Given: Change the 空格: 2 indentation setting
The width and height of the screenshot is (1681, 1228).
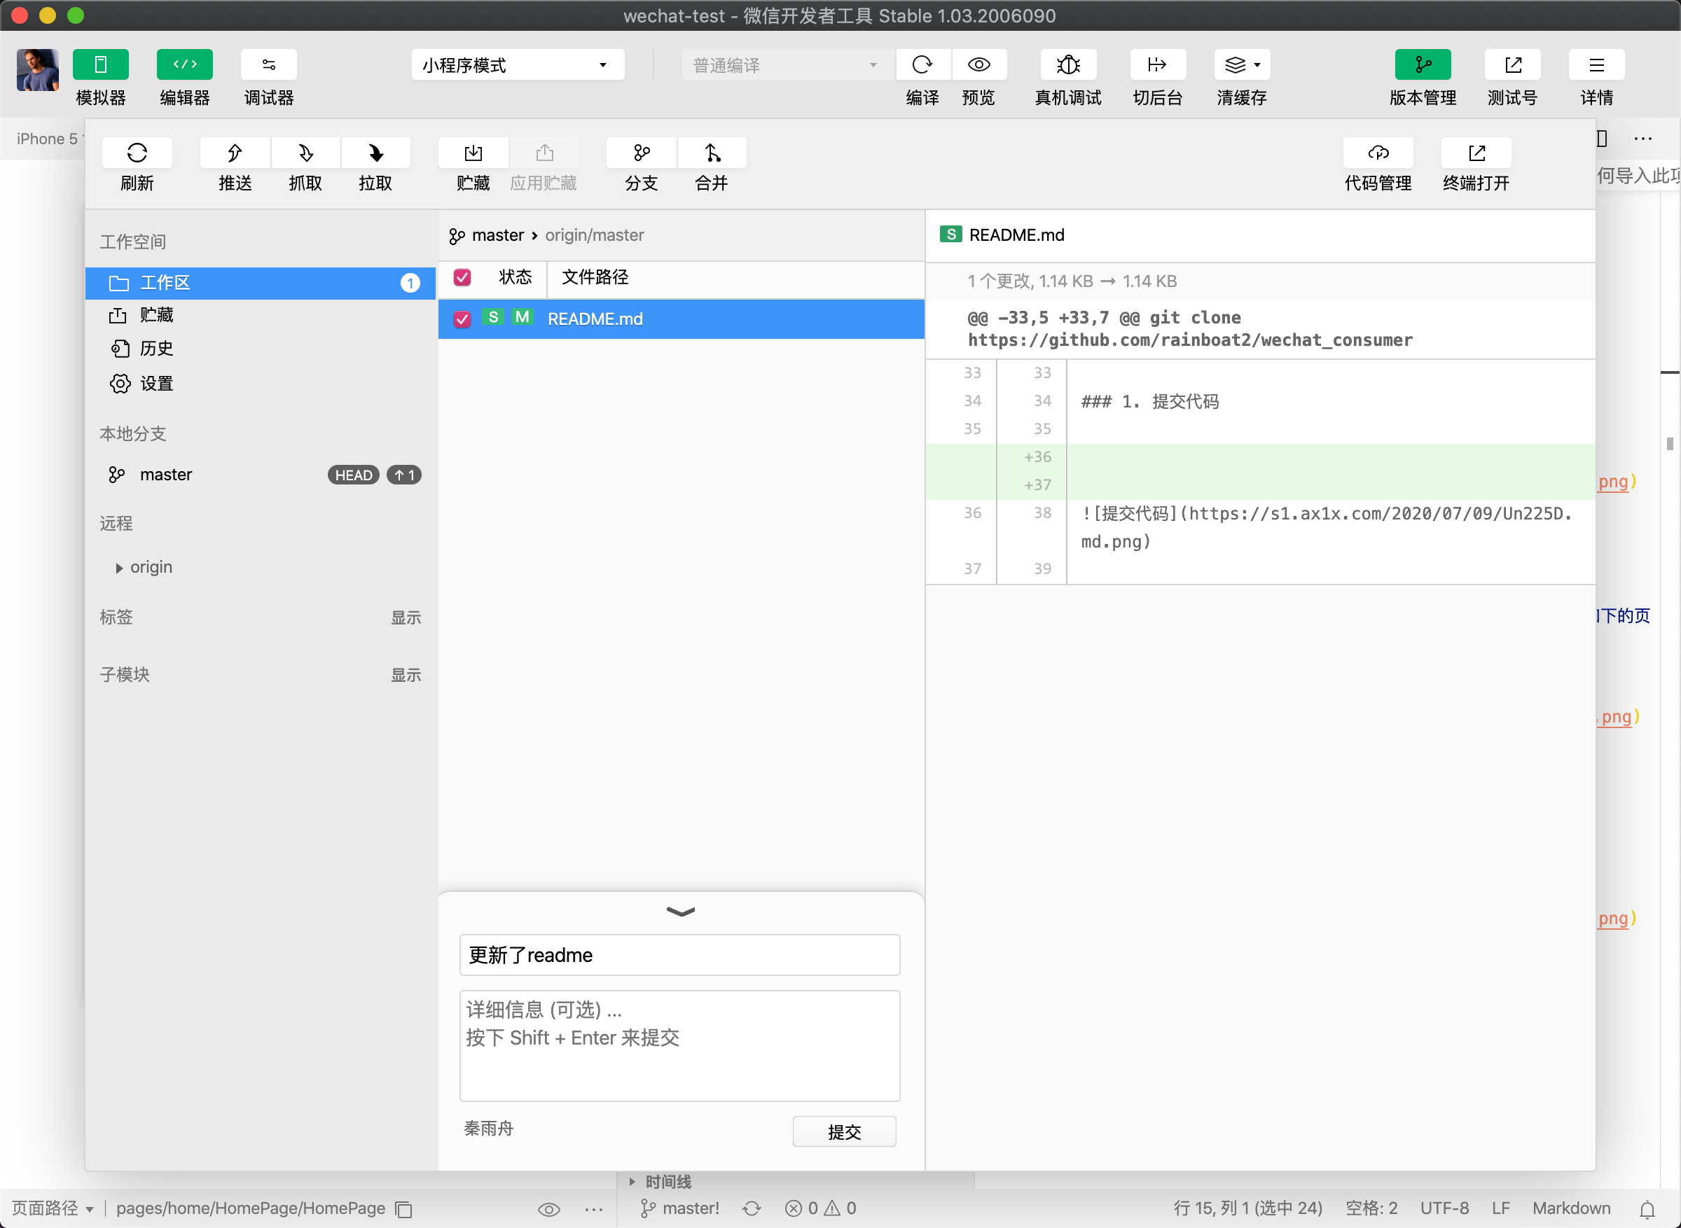Looking at the screenshot, I should pyautogui.click(x=1371, y=1208).
